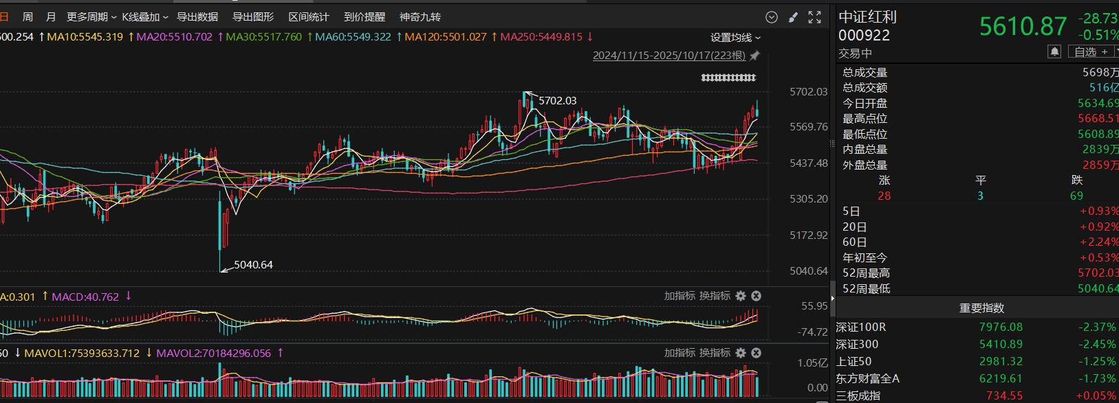Click the 最高点位 row
Screen dimensions: 1119x403
[977, 119]
